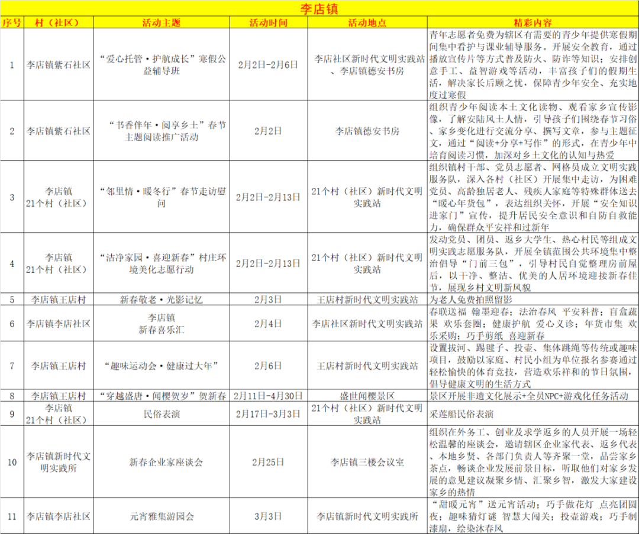Image resolution: width=639 pixels, height=534 pixels.
Task: Click the 李店镇紫石社区 cell in row 2
Action: tap(59, 131)
